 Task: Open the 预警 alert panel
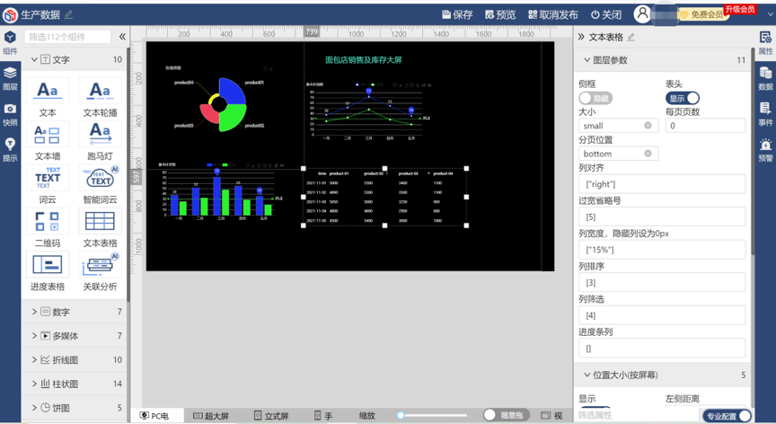(765, 149)
